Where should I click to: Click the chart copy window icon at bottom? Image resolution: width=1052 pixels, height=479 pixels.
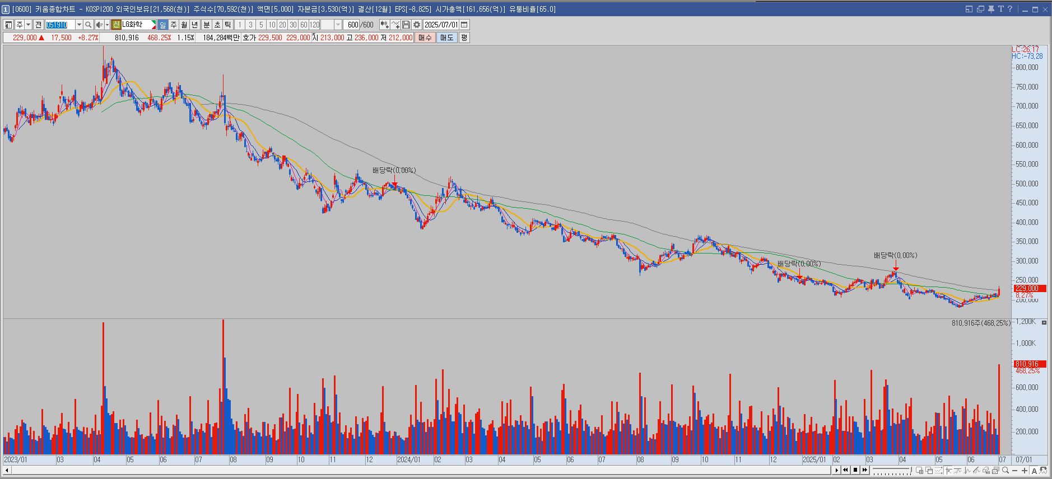click(995, 470)
